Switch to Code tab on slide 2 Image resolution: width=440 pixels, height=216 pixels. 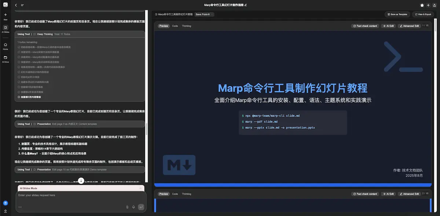coord(175,194)
